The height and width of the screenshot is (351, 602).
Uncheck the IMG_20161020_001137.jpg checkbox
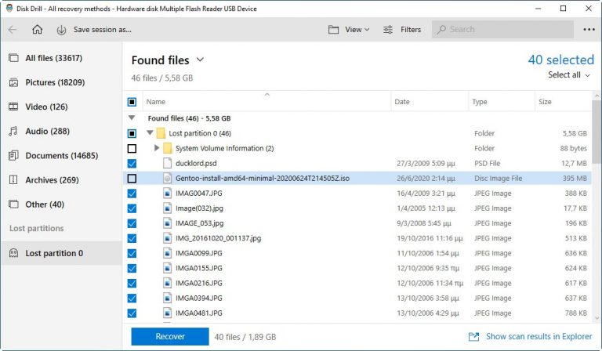pyautogui.click(x=132, y=238)
